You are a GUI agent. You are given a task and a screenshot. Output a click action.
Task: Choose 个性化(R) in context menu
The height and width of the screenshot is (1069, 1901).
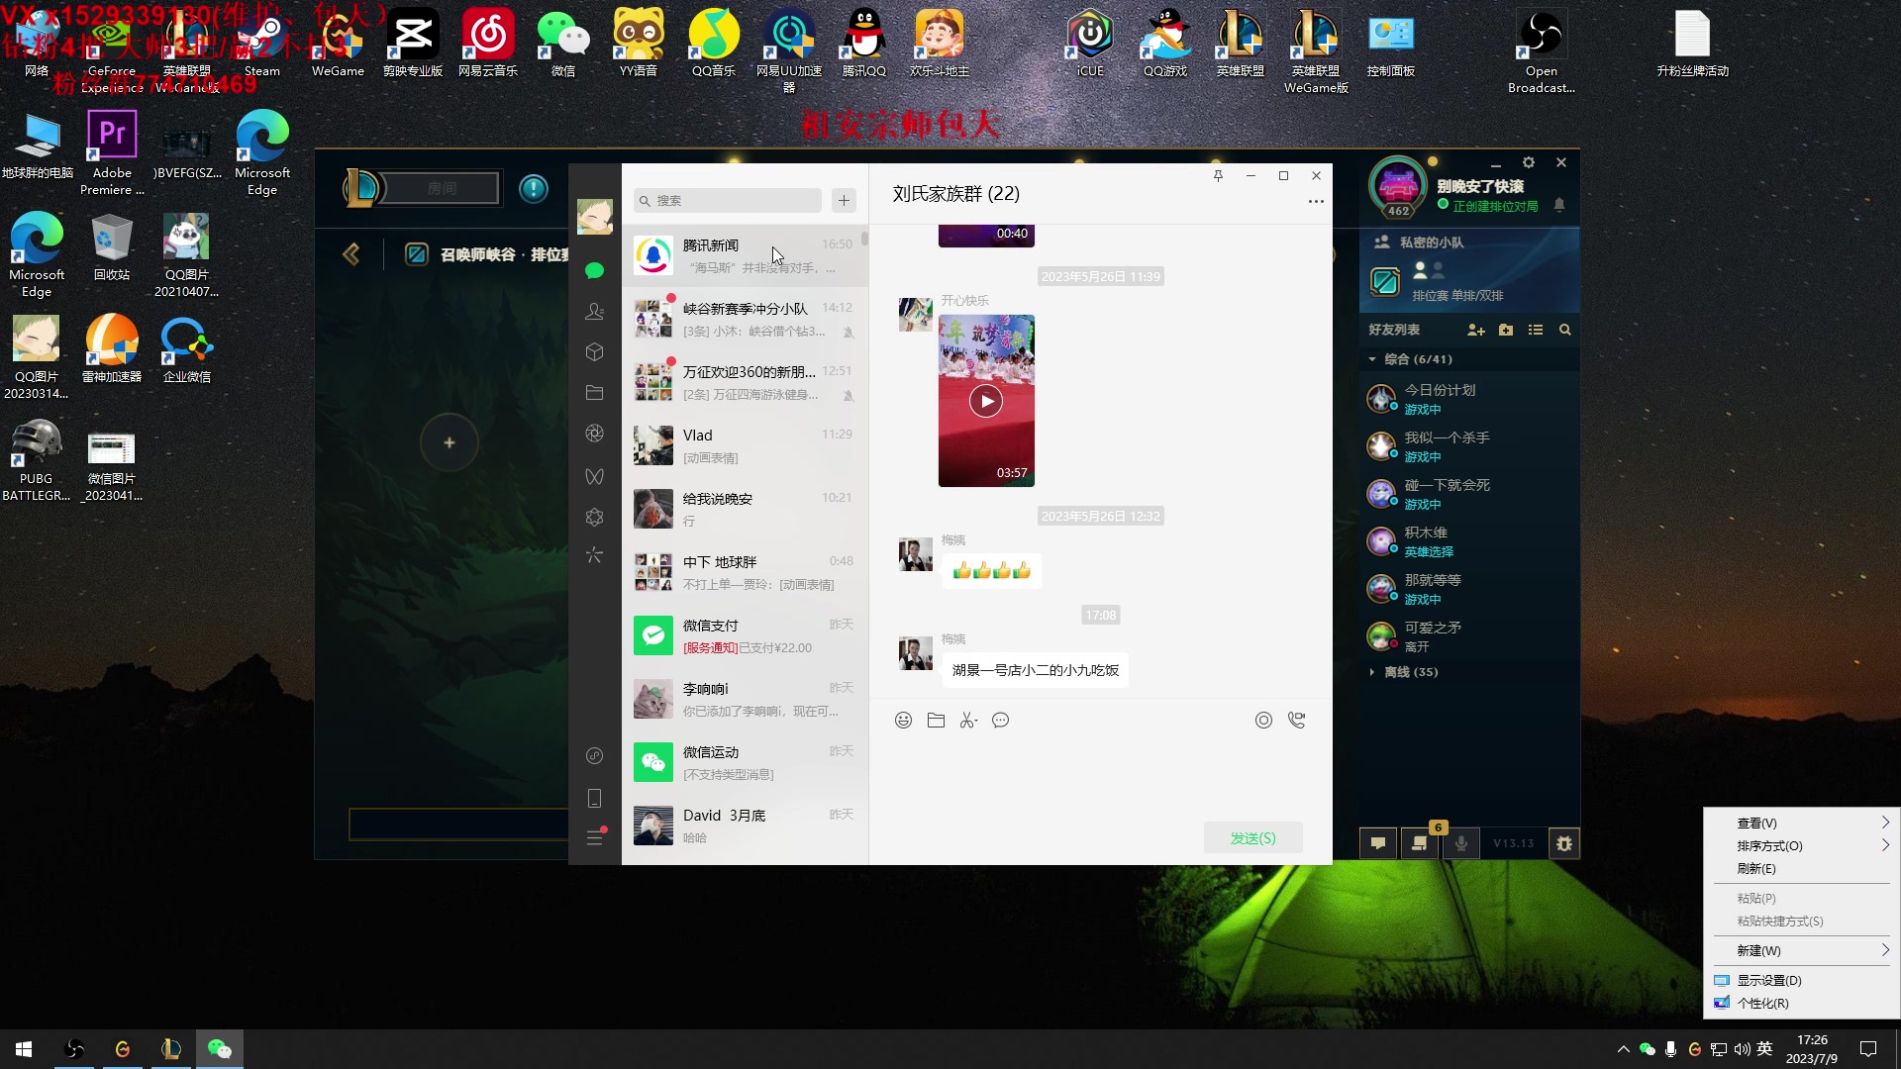tap(1801, 1004)
